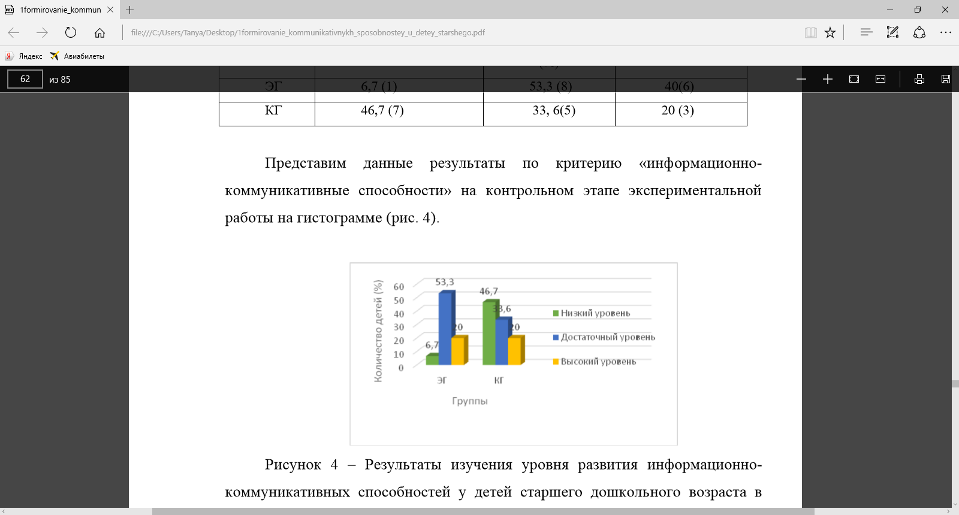The image size is (959, 515).
Task: Minimize the browser window
Action: point(890,10)
